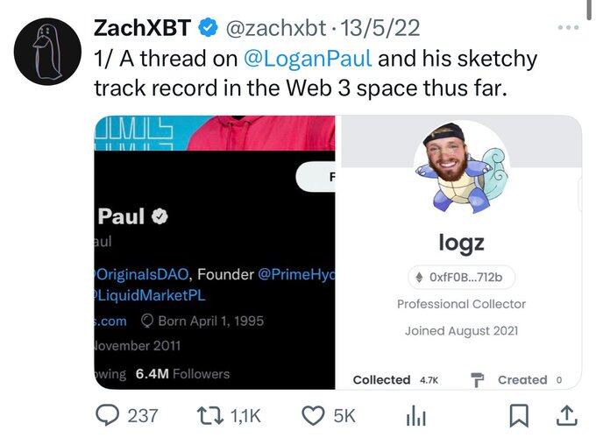The image size is (596, 445).
Task: Click the ZachXBT display name
Action: click(x=141, y=28)
